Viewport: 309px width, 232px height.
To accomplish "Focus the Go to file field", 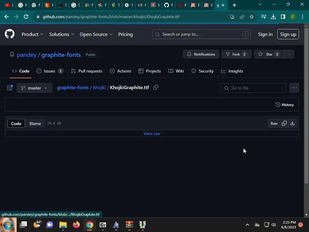I will coord(253,88).
